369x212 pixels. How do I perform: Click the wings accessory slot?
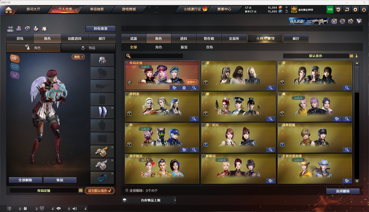click(x=102, y=112)
